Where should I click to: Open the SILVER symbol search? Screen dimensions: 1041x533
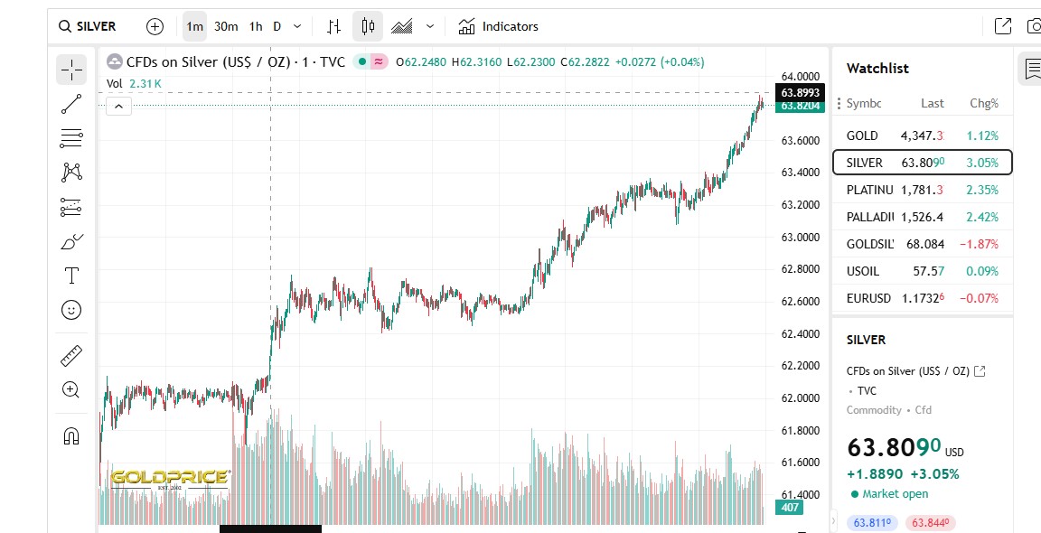[x=87, y=26]
